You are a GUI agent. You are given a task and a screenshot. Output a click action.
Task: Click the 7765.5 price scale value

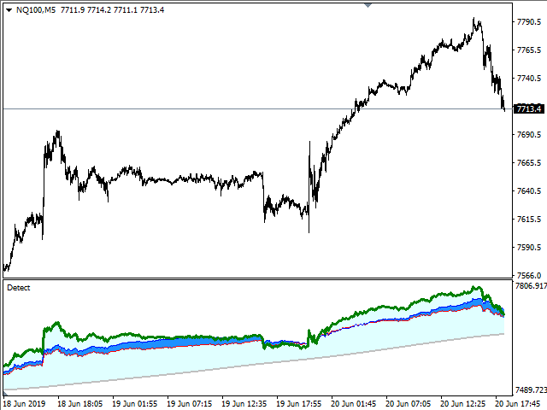(529, 50)
